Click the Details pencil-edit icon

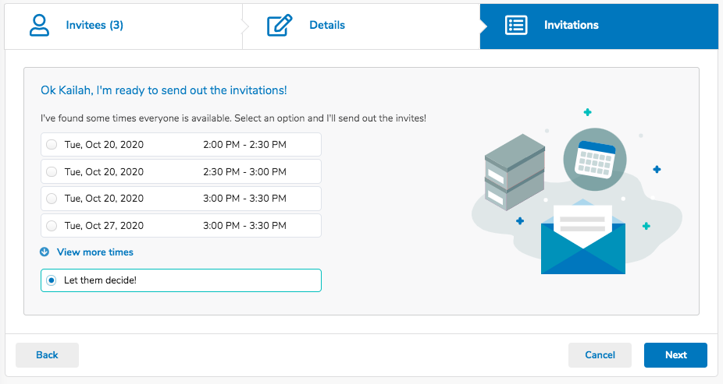pyautogui.click(x=280, y=25)
